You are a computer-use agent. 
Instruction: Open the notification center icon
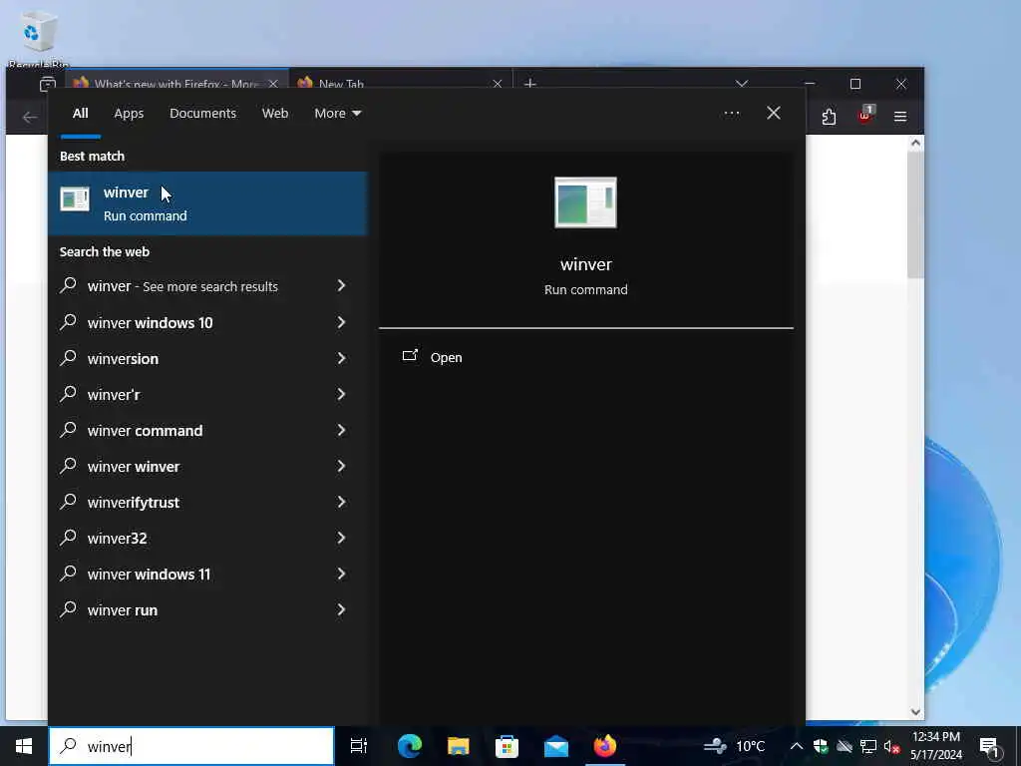tap(990, 746)
